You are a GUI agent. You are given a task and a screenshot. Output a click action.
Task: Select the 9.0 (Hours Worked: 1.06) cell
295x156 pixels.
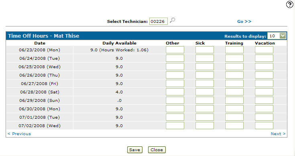(119, 50)
